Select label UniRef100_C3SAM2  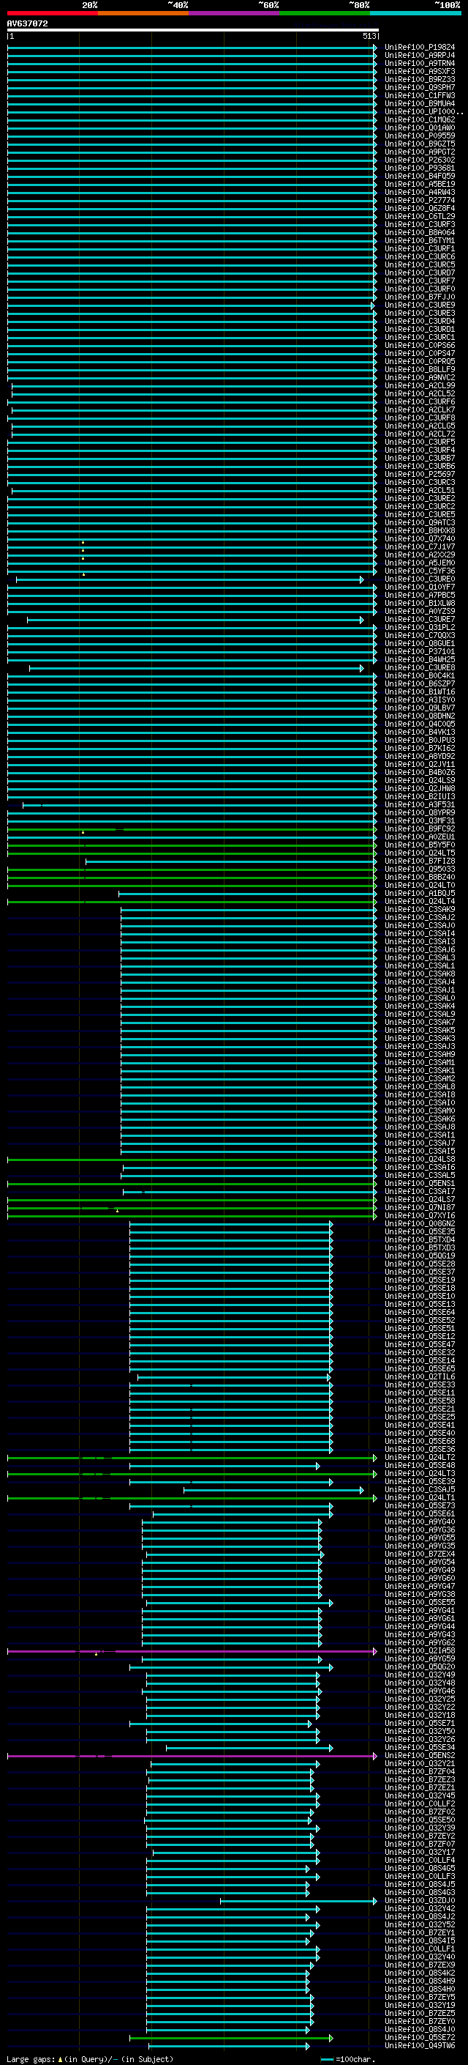[419, 1079]
